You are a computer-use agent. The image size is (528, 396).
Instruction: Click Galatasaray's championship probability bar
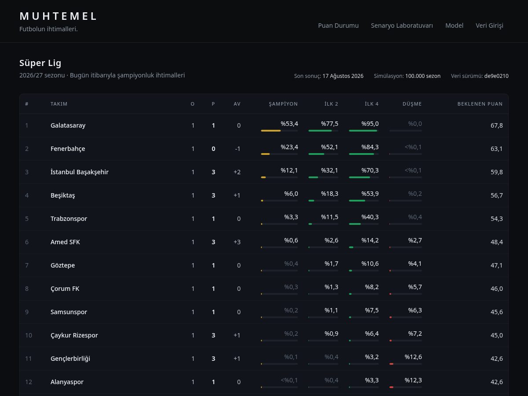[279, 131]
